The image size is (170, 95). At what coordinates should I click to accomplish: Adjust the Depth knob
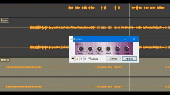pos(90,49)
